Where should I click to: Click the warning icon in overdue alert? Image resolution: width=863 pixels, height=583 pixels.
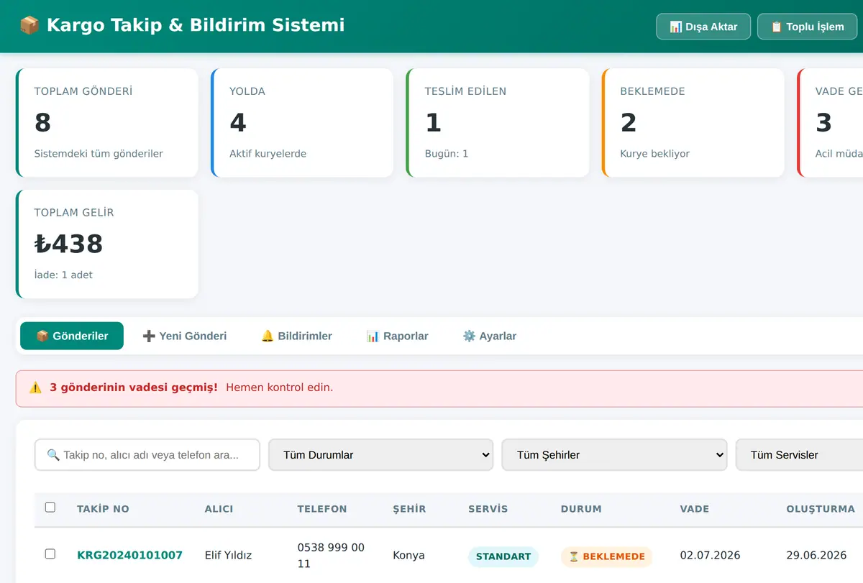(x=35, y=387)
